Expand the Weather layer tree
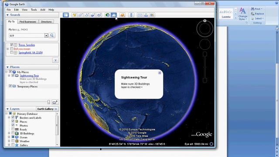 pos(9,141)
